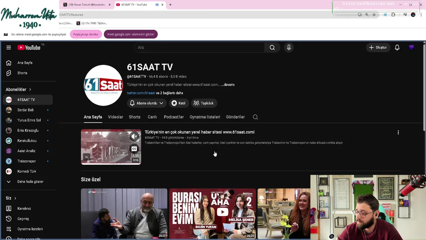Open the browser zoom indicator icon
The width and height of the screenshot is (426, 240).
click(367, 15)
